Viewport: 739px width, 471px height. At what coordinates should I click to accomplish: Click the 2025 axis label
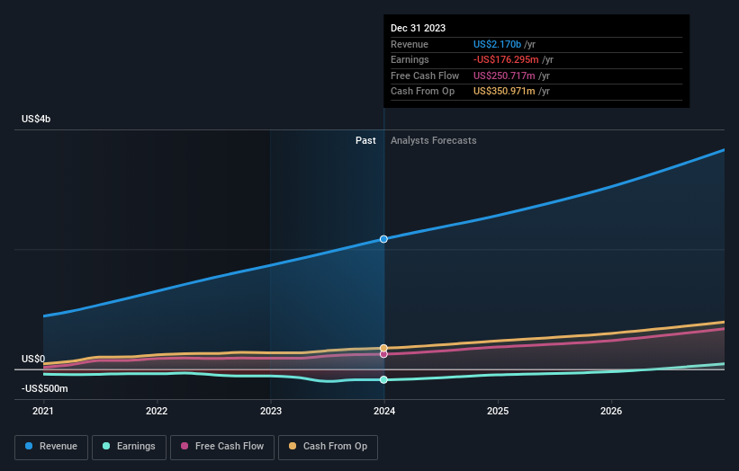tap(498, 411)
